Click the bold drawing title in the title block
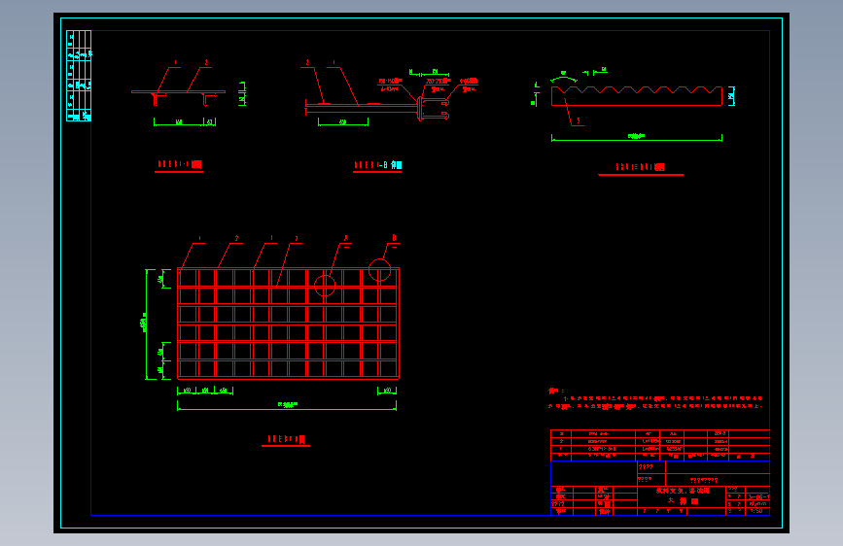Screen dimensions: 843x546 click(x=683, y=495)
